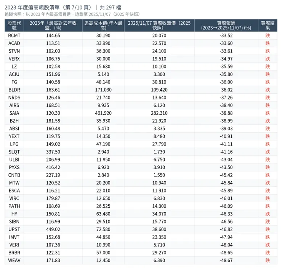Select the PATH ticker cell

point(14,206)
